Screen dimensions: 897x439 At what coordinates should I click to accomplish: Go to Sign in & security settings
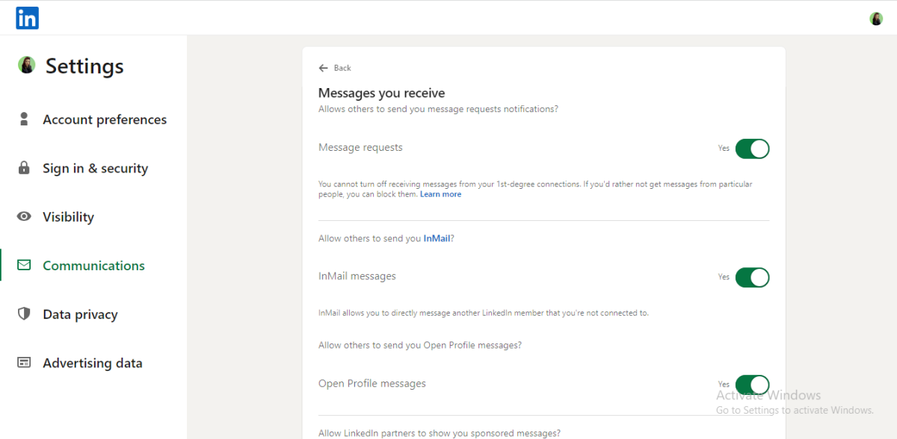(x=95, y=168)
